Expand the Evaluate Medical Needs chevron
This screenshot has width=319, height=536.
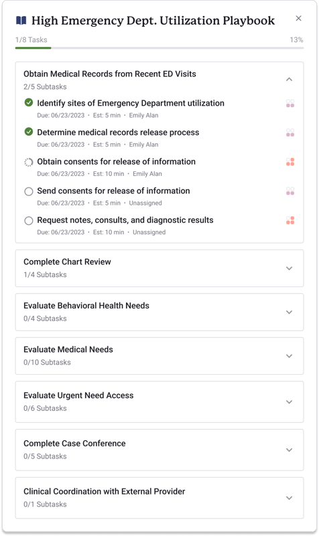290,356
